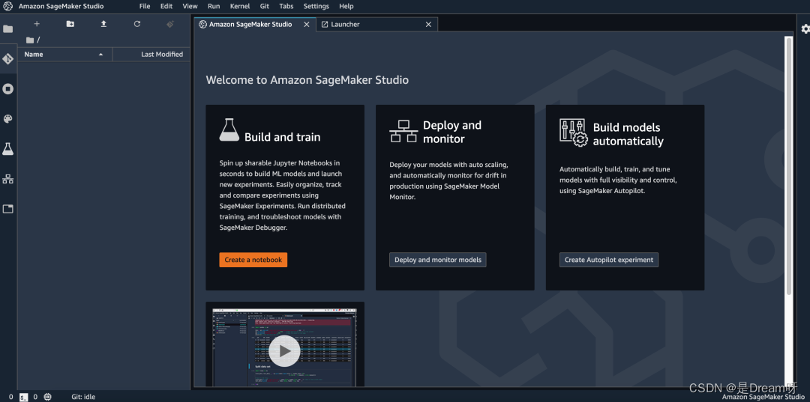Screen dimensions: 810x402
Task: Click the kernel gear icon in status bar
Action: tap(47, 397)
